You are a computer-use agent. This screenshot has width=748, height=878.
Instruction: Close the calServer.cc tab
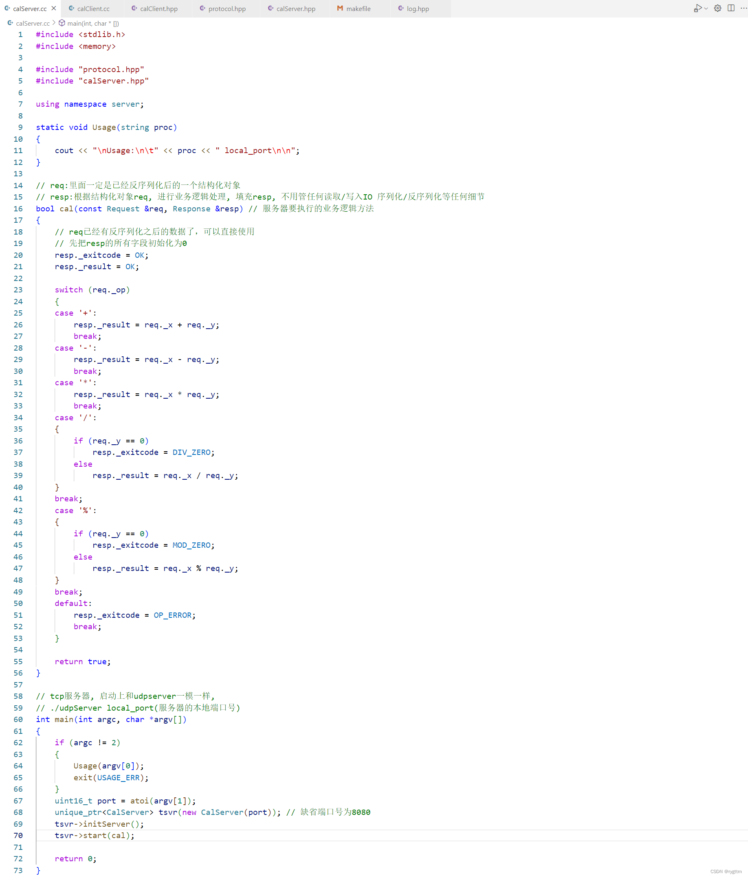pos(54,9)
